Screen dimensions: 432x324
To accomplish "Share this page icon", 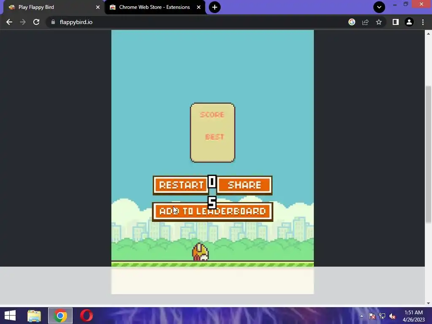I will (365, 22).
